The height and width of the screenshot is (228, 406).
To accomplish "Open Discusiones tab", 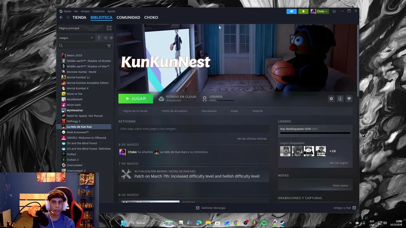I will point(209,111).
